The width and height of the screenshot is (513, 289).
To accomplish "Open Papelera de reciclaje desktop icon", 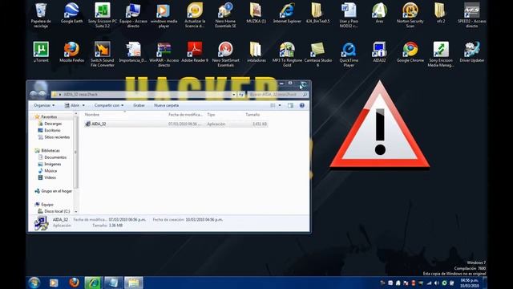I will (41, 14).
